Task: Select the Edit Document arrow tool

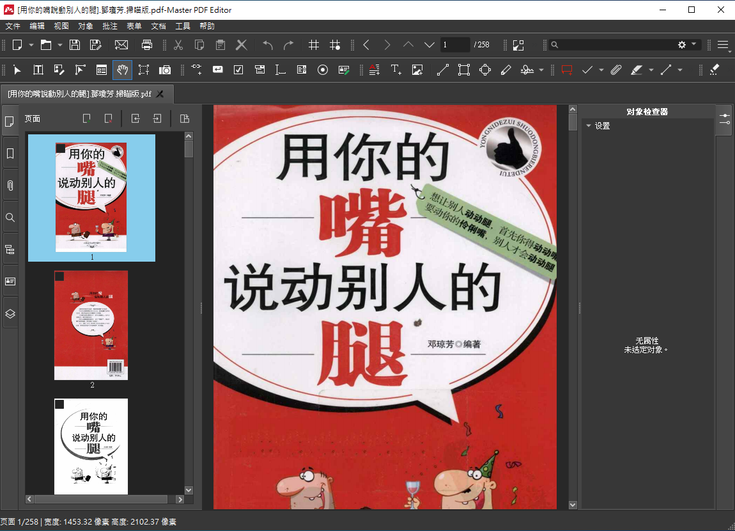Action: coord(17,70)
